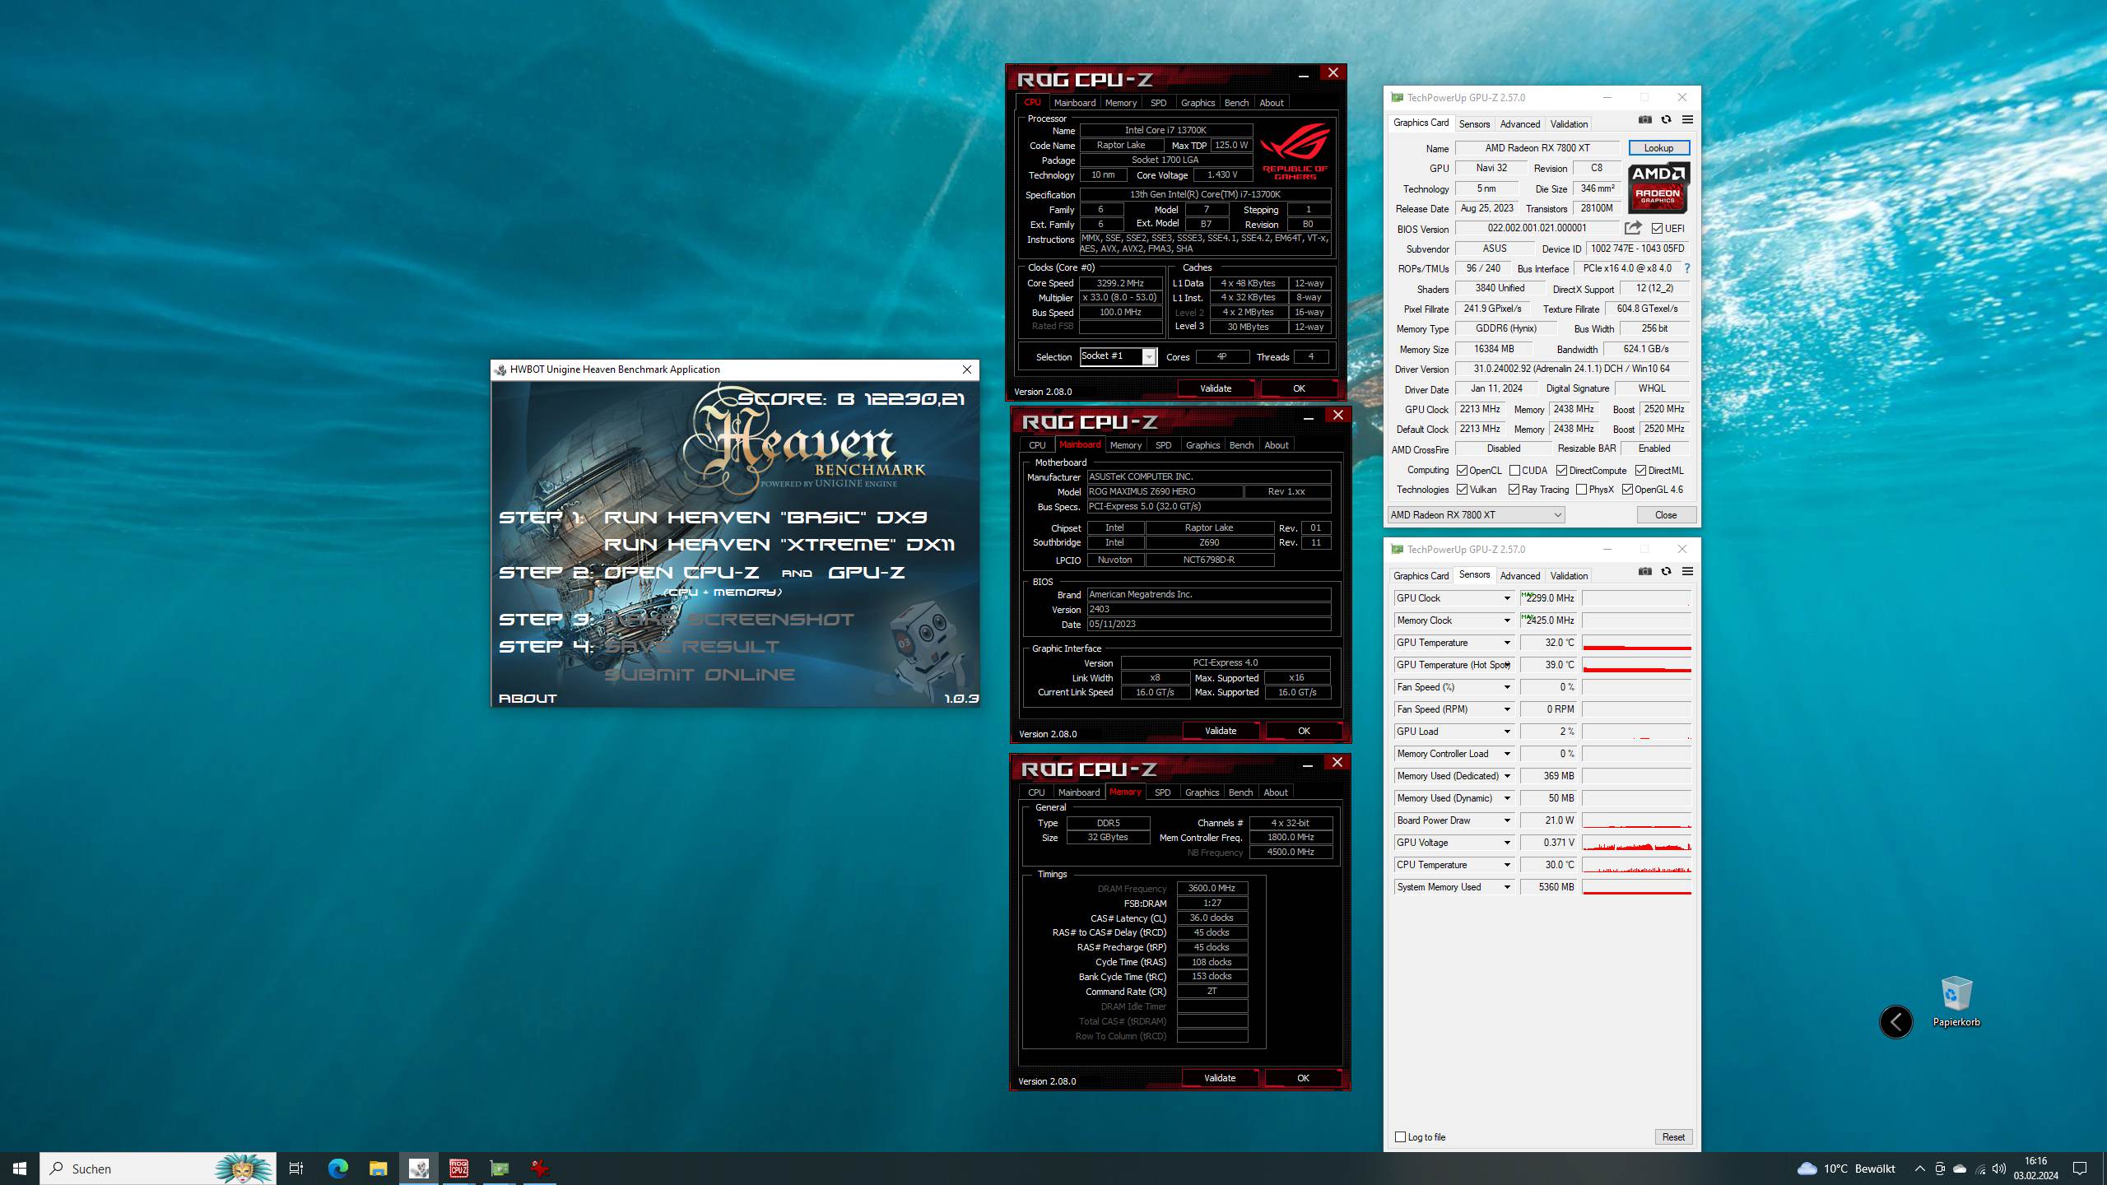Open Task View on taskbar
Viewport: 2107px width, 1185px height.
pyautogui.click(x=296, y=1169)
